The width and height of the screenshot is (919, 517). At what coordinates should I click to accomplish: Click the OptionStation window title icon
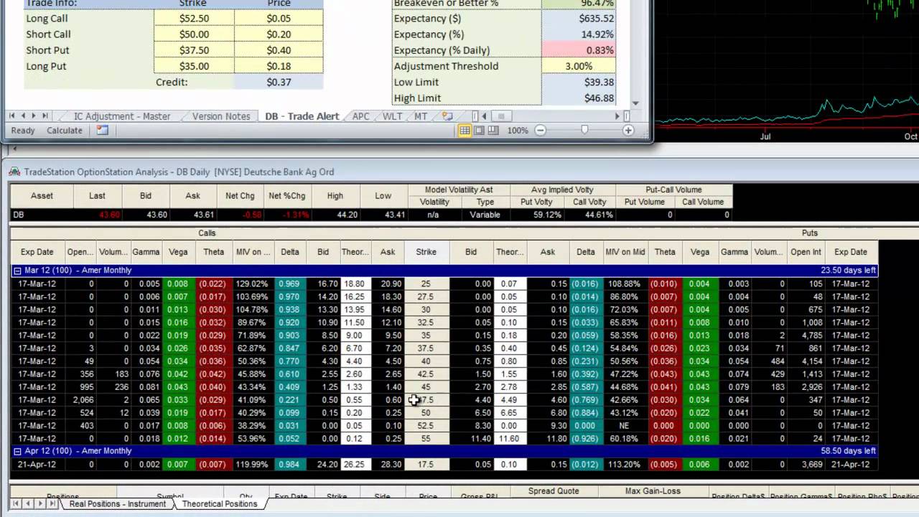tap(14, 172)
